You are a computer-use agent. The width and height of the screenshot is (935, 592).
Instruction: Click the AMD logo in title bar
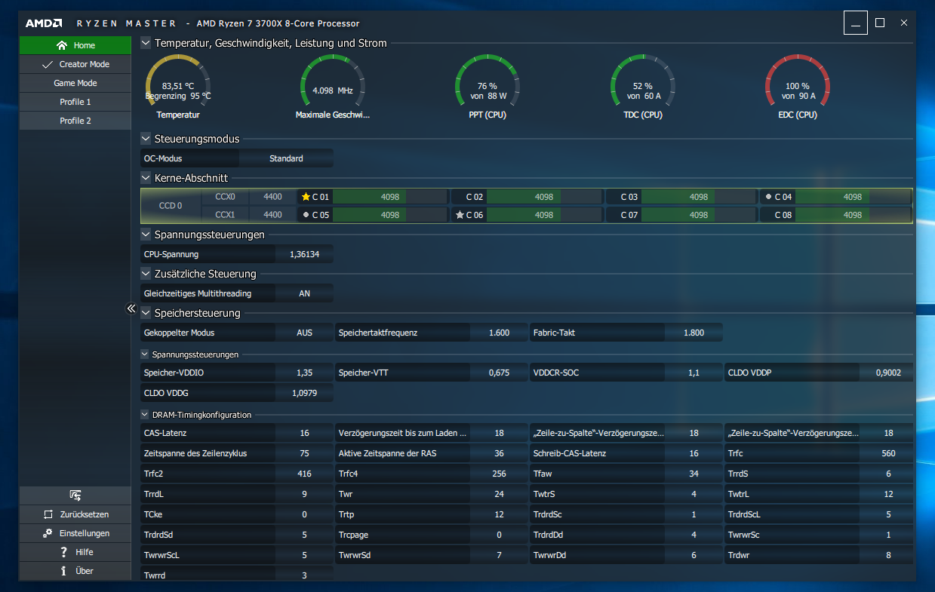pos(45,23)
